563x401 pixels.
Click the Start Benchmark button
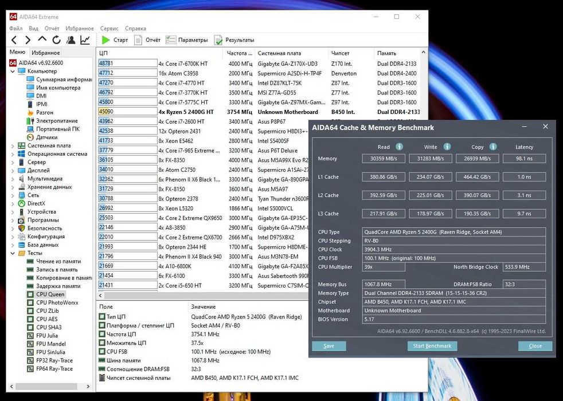tap(432, 346)
